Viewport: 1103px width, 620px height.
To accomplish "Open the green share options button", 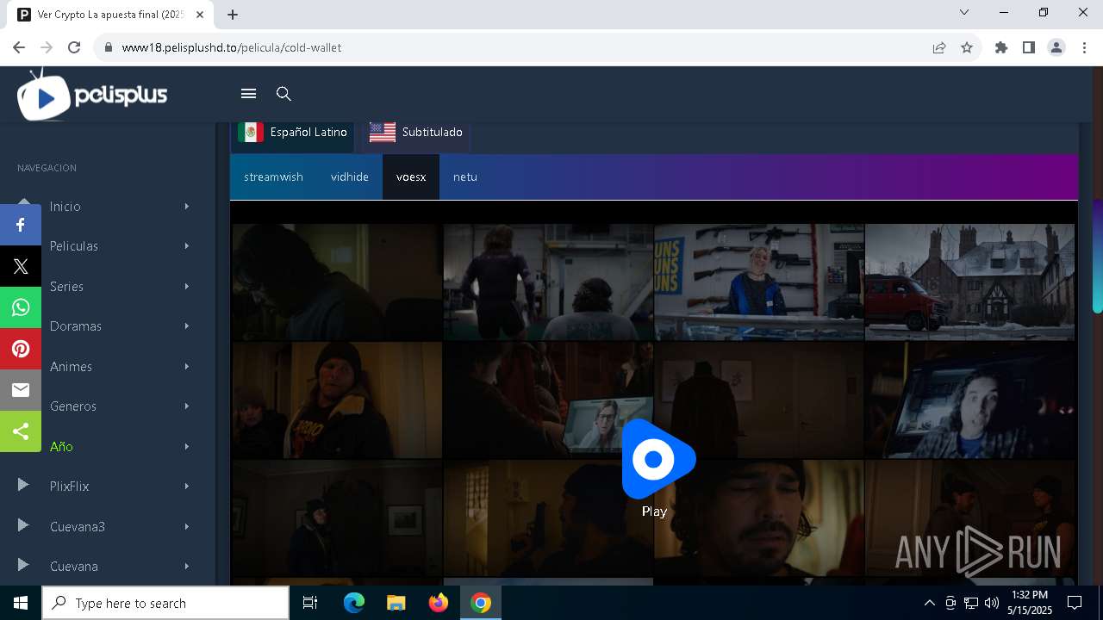I will [x=21, y=431].
